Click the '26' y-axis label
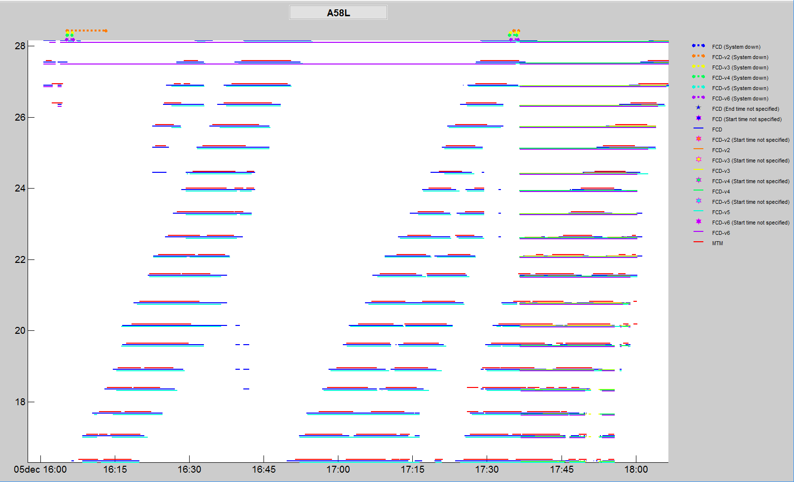The height and width of the screenshot is (482, 794). (20, 117)
